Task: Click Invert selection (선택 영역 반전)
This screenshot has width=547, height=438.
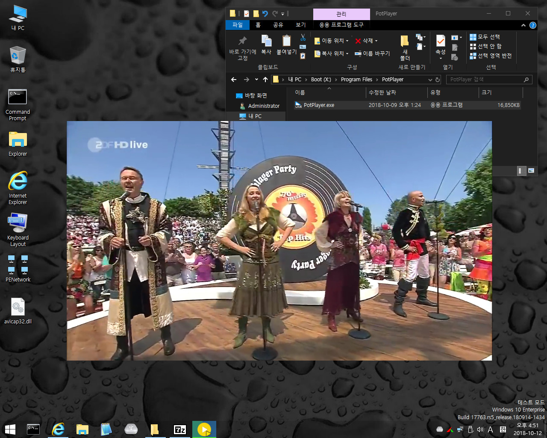Action: click(491, 56)
